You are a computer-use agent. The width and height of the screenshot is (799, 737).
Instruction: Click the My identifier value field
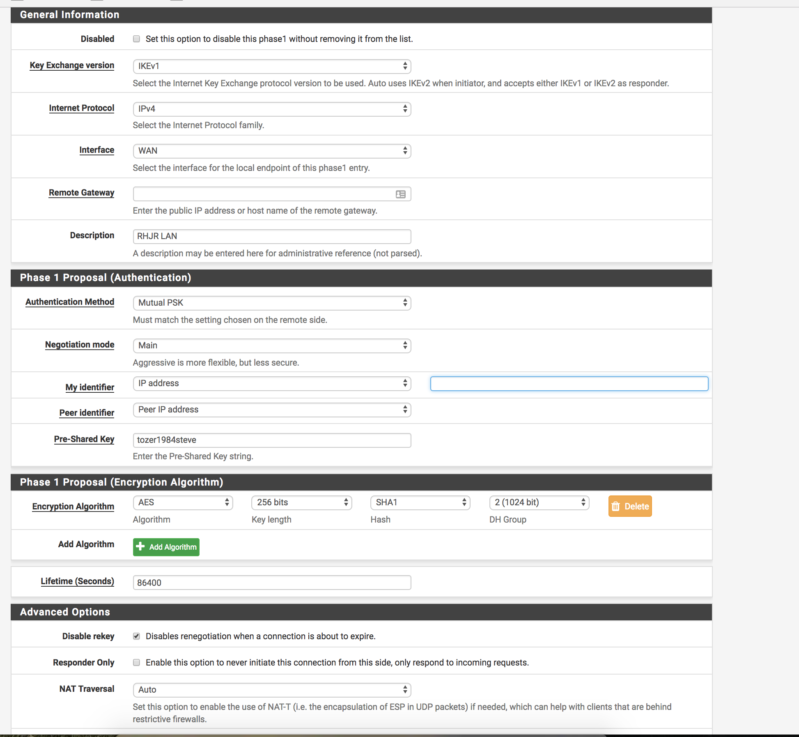(569, 384)
